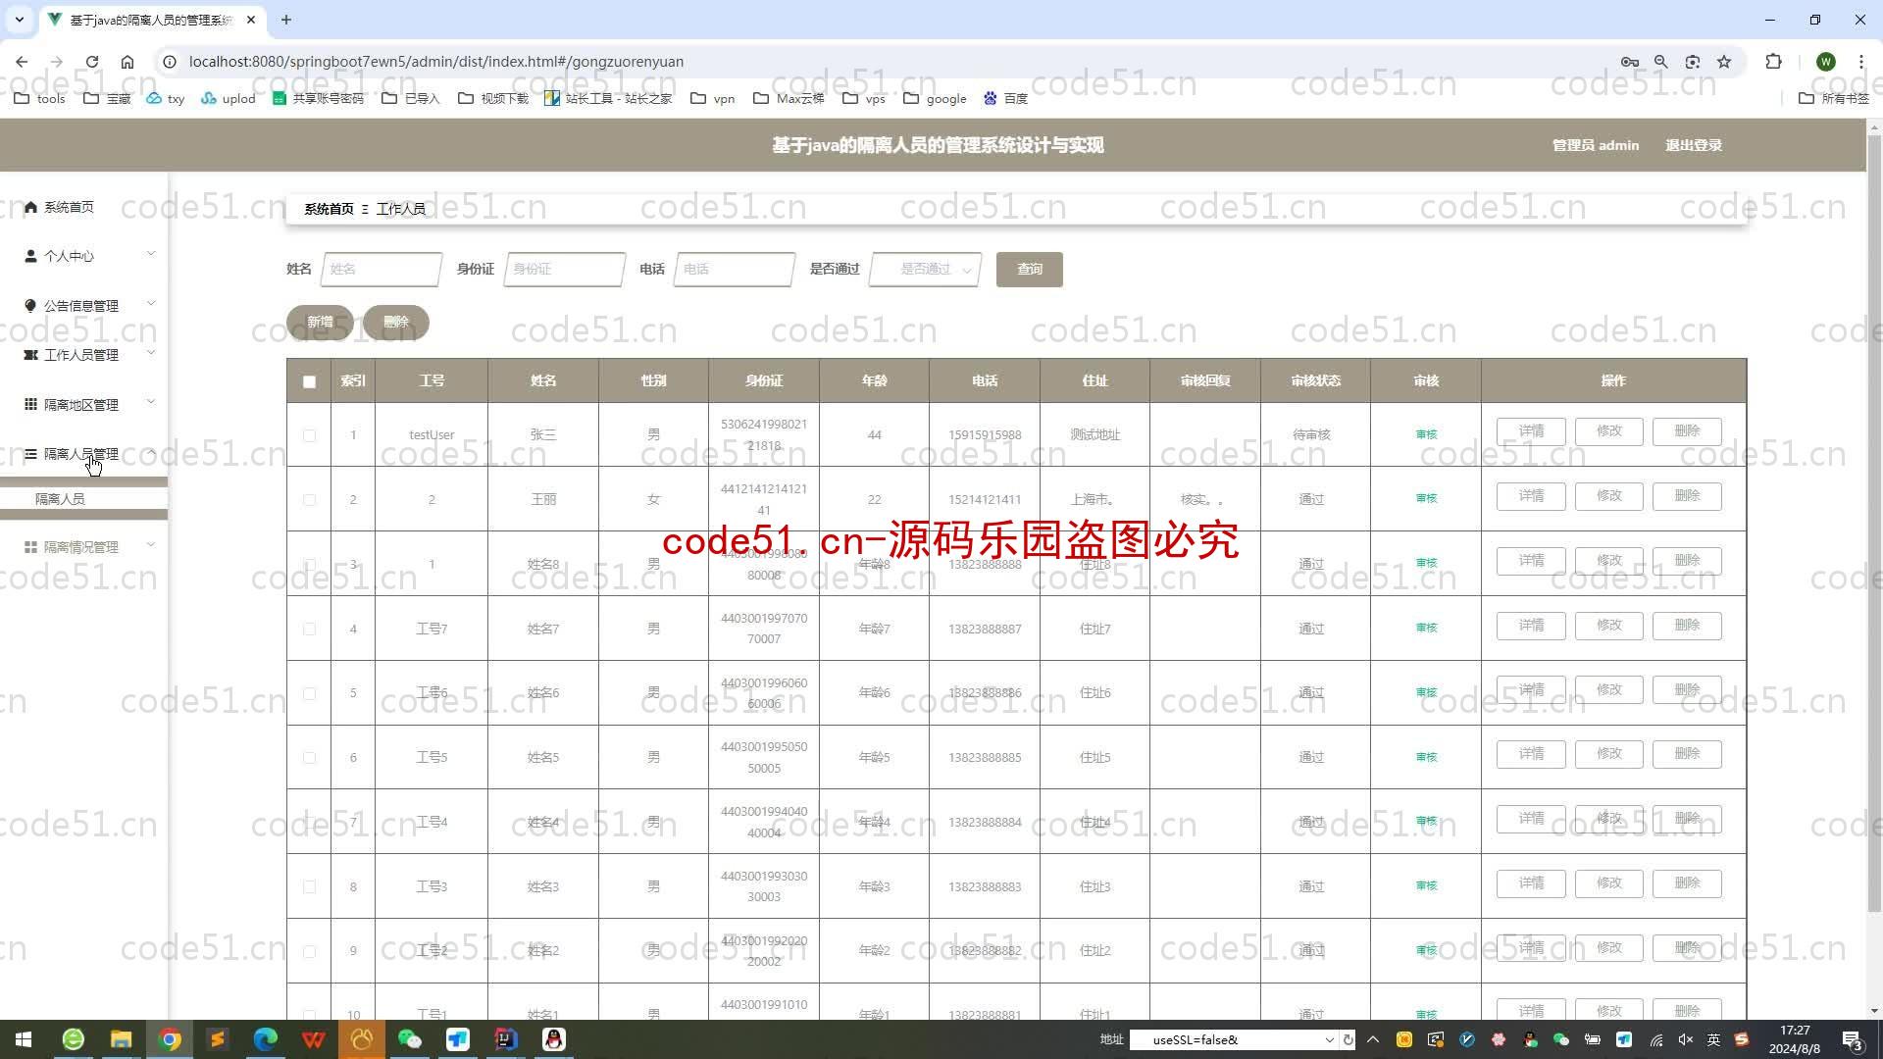This screenshot has width=1883, height=1059.
Task: Open WPS Office from the taskbar
Action: coord(314,1039)
